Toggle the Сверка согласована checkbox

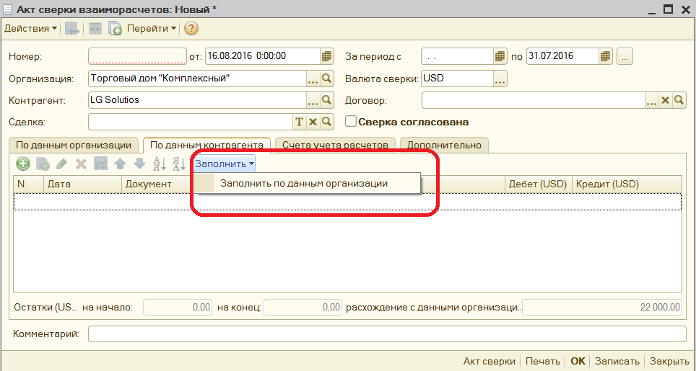coord(351,121)
